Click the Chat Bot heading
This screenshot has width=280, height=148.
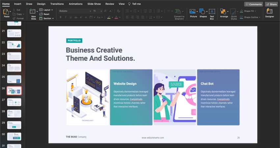(x=207, y=84)
